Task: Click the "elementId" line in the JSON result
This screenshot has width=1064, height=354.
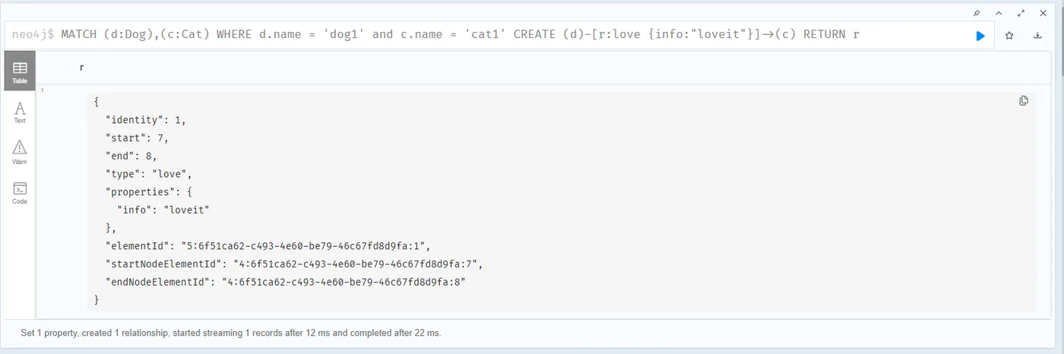Action: 269,246
